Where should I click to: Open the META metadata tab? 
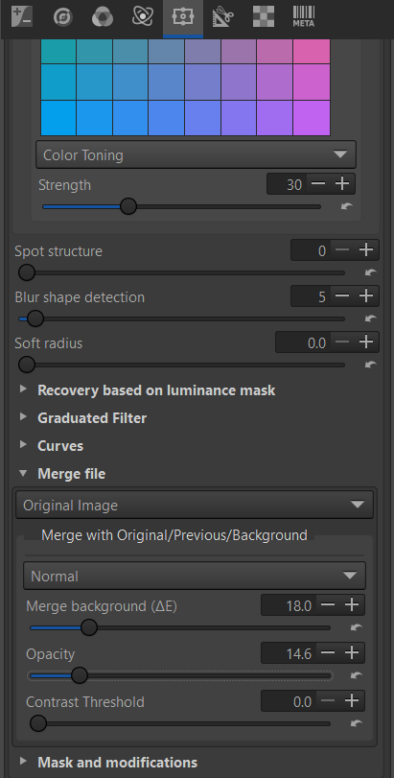(x=304, y=17)
